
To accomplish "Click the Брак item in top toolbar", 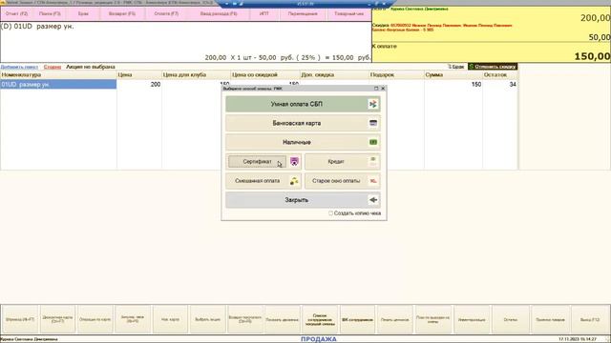I will [x=83, y=13].
